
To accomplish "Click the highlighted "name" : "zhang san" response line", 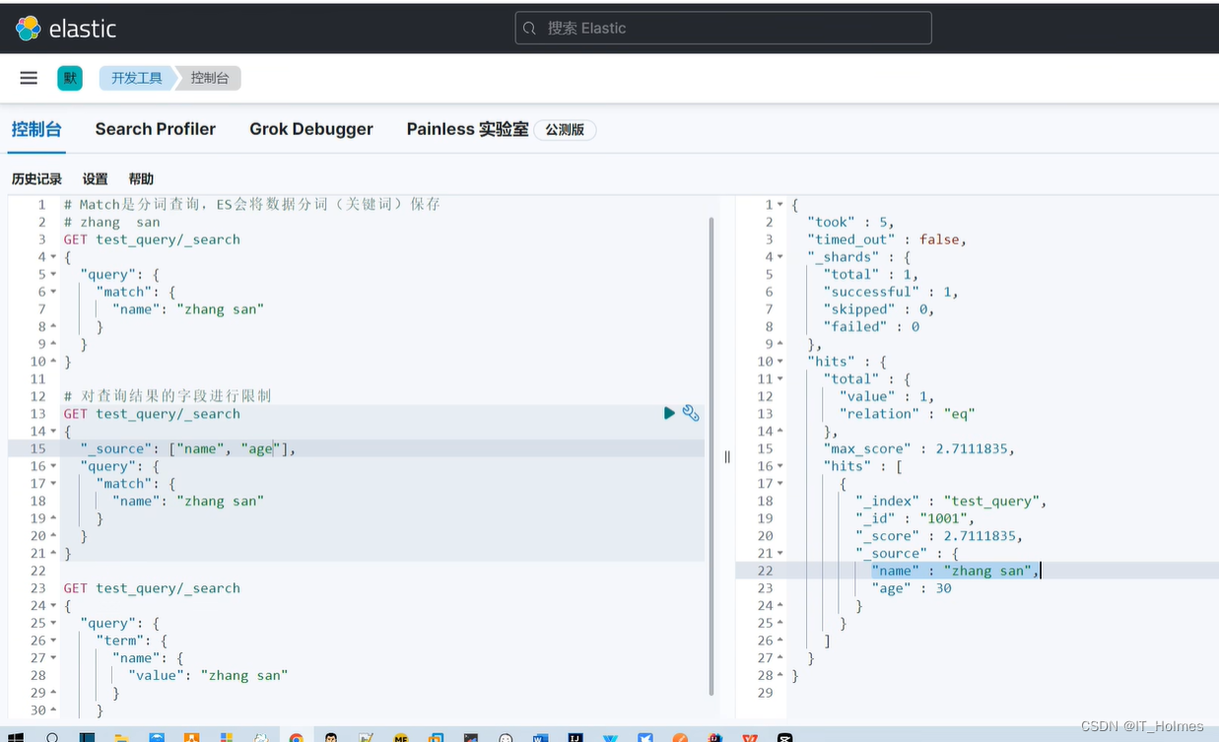I will (955, 571).
